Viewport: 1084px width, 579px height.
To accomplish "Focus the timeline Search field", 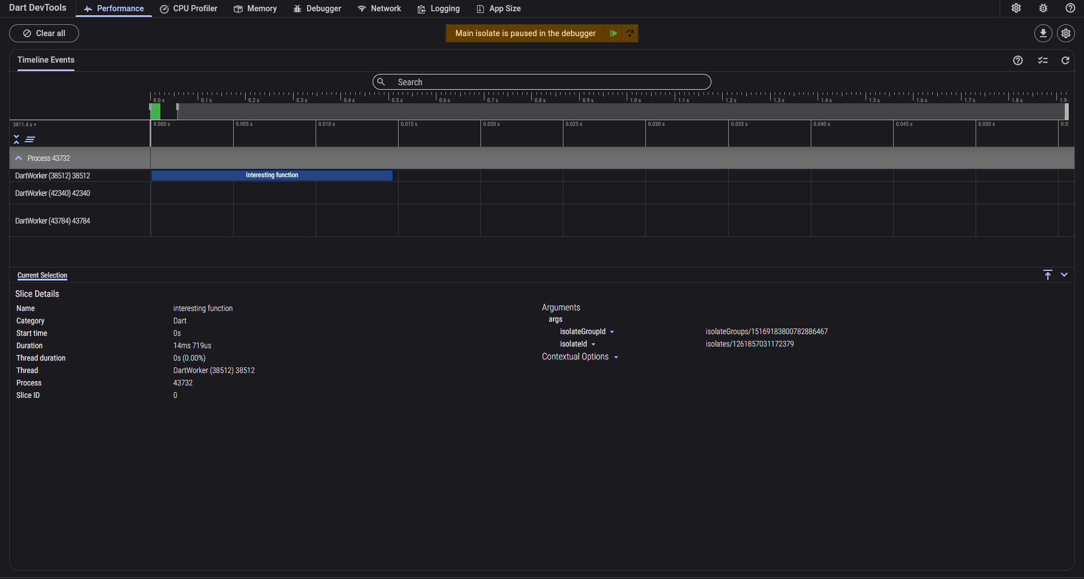I will point(541,82).
